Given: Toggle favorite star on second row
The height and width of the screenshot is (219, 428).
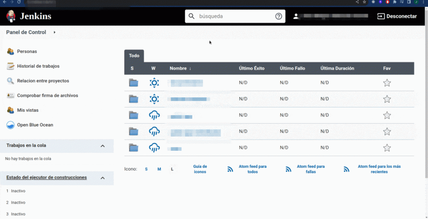Looking at the screenshot, I should tap(387, 99).
